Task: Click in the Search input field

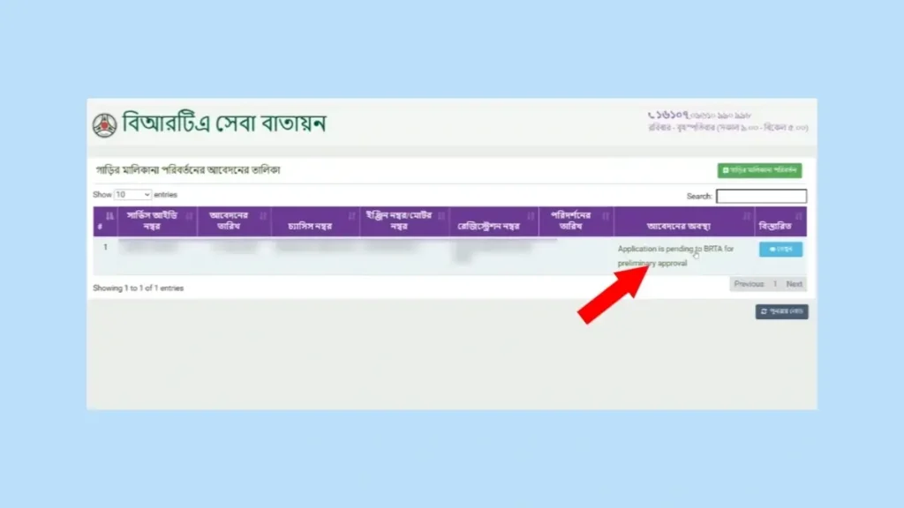Action: click(761, 196)
